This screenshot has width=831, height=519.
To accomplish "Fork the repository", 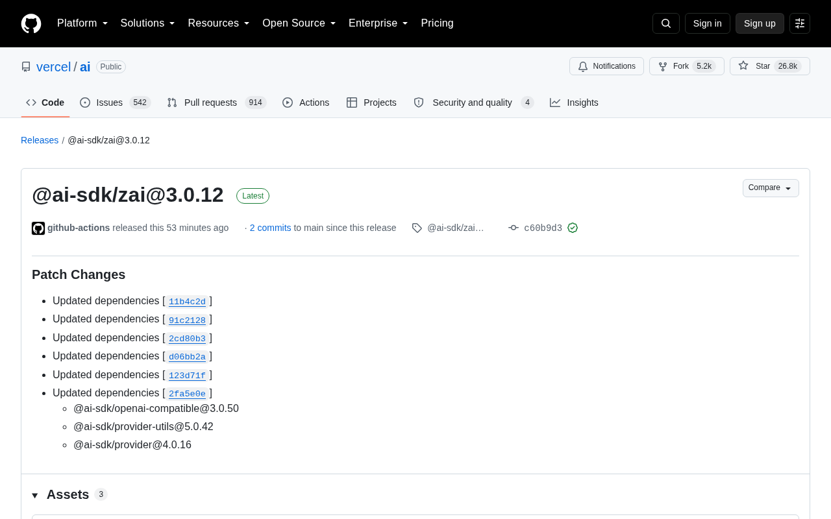I will (687, 66).
